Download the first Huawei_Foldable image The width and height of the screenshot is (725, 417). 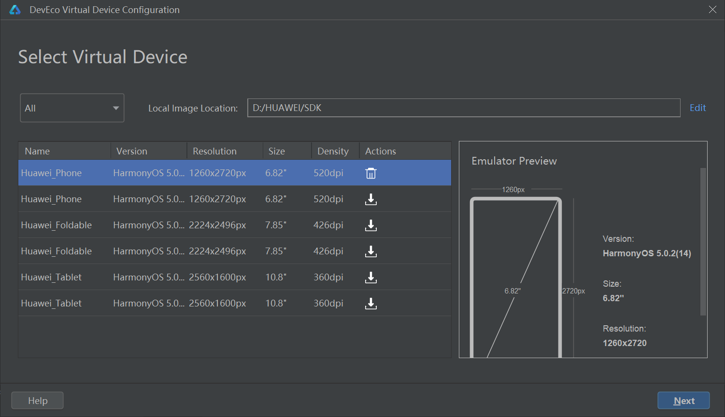[x=370, y=225]
